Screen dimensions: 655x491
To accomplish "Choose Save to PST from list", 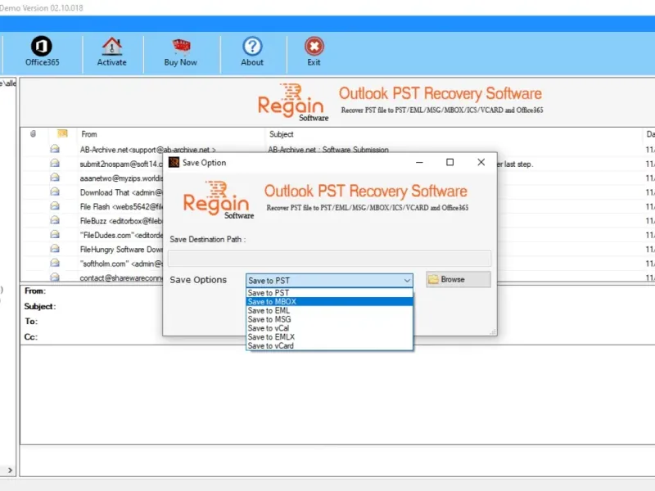I will tap(330, 293).
